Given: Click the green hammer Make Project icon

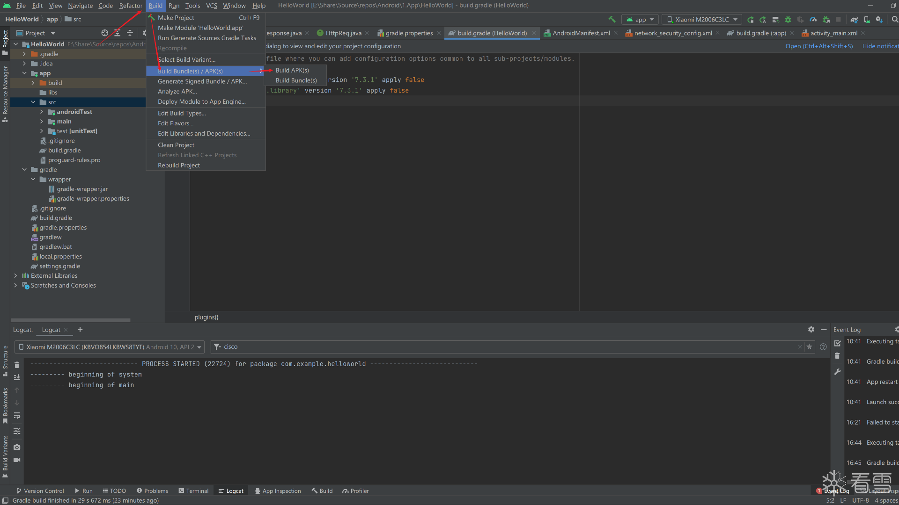Looking at the screenshot, I should coord(612,19).
